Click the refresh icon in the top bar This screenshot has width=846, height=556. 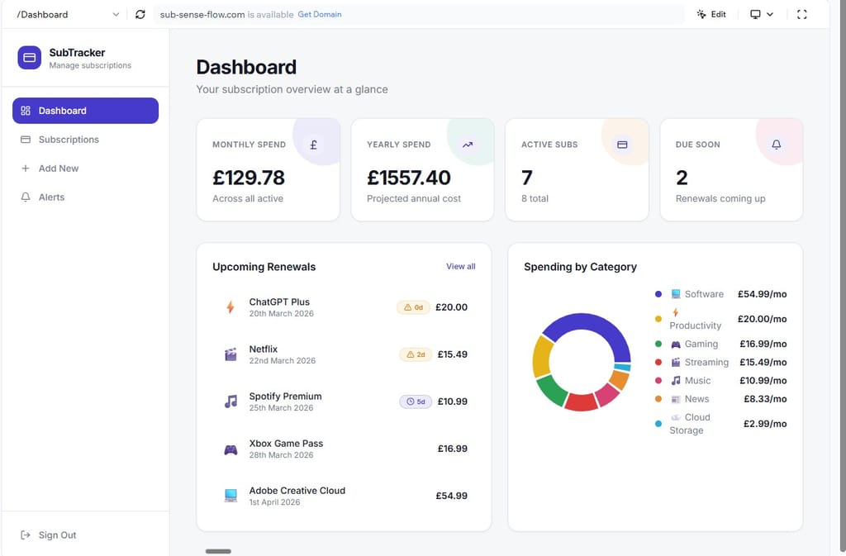pos(139,14)
